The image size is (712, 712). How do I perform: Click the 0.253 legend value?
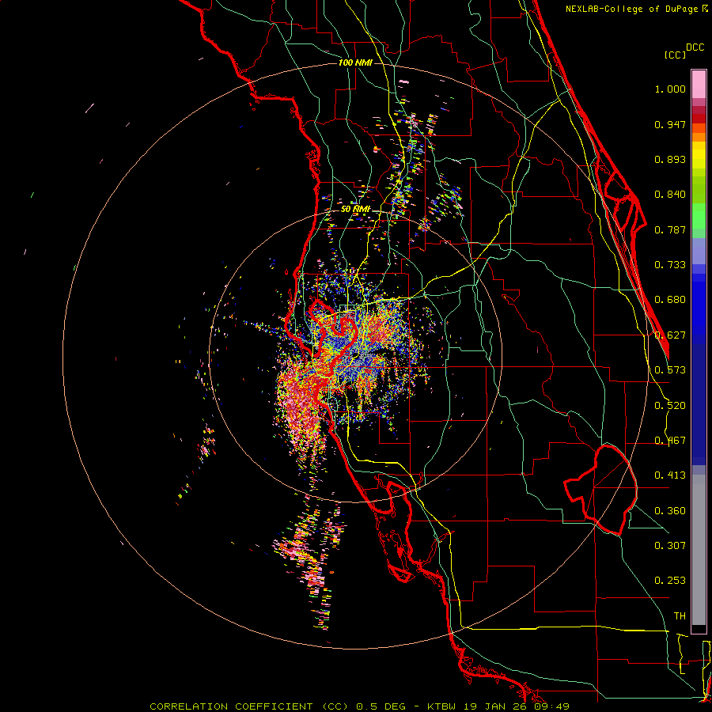pos(670,581)
